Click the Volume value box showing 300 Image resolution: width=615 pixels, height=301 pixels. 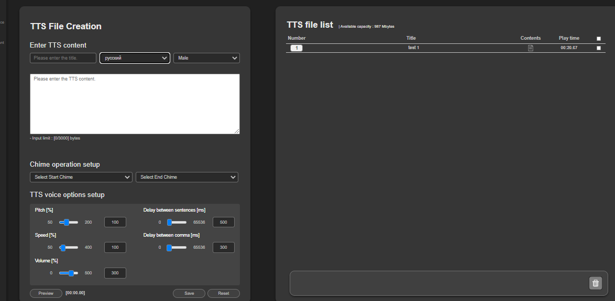tap(115, 273)
